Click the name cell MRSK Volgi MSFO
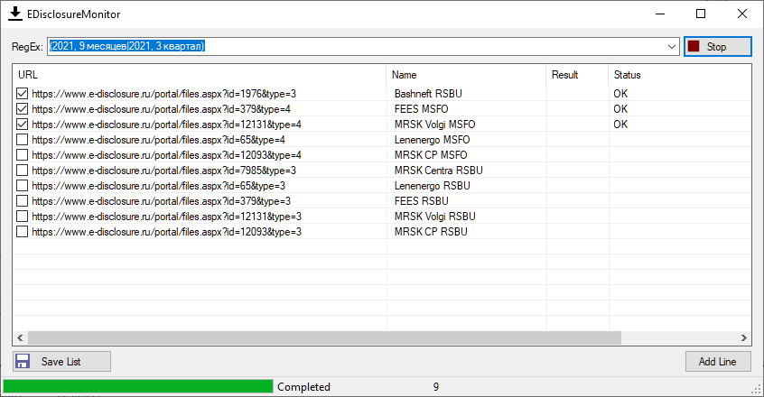The width and height of the screenshot is (764, 397). tap(434, 125)
